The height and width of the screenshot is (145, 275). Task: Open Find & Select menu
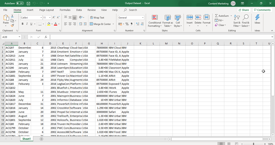(245, 21)
